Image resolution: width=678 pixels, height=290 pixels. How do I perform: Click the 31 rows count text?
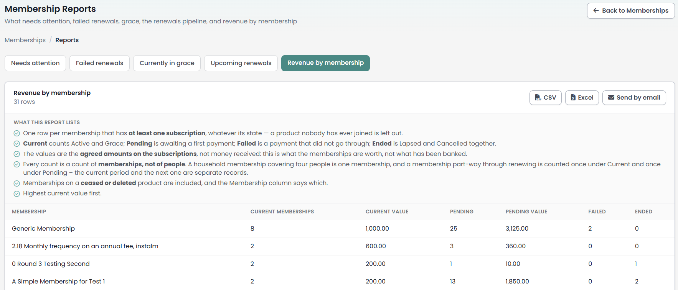pyautogui.click(x=24, y=102)
